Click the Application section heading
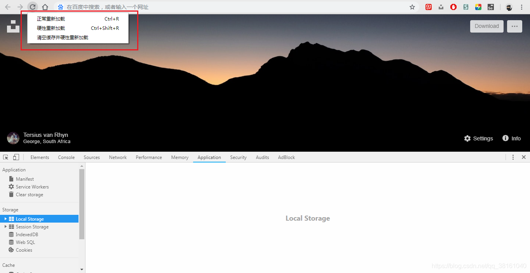 (x=14, y=170)
